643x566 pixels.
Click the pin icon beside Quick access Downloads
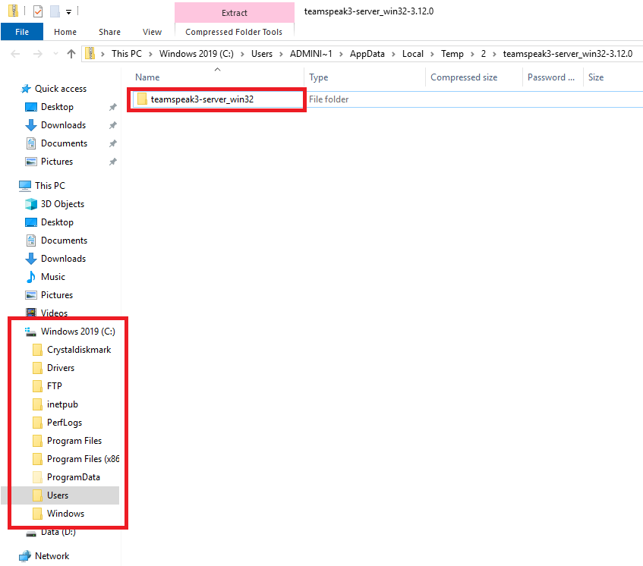tap(113, 125)
